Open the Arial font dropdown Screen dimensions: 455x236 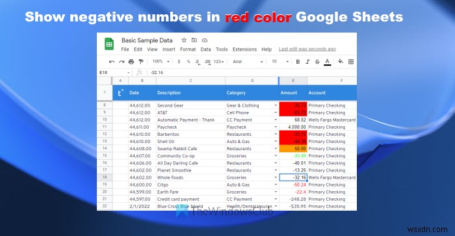point(248,62)
